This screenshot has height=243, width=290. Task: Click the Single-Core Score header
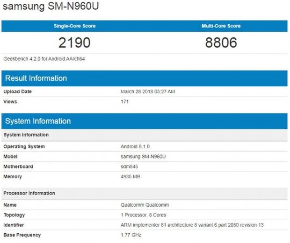74,26
